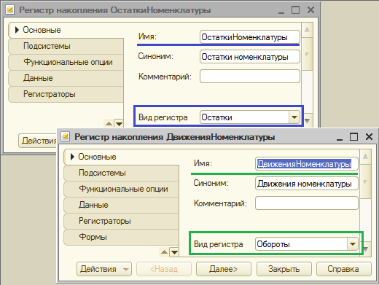Focus empty Комментарий field in ДвиженияНоменклатуры window

click(x=307, y=203)
